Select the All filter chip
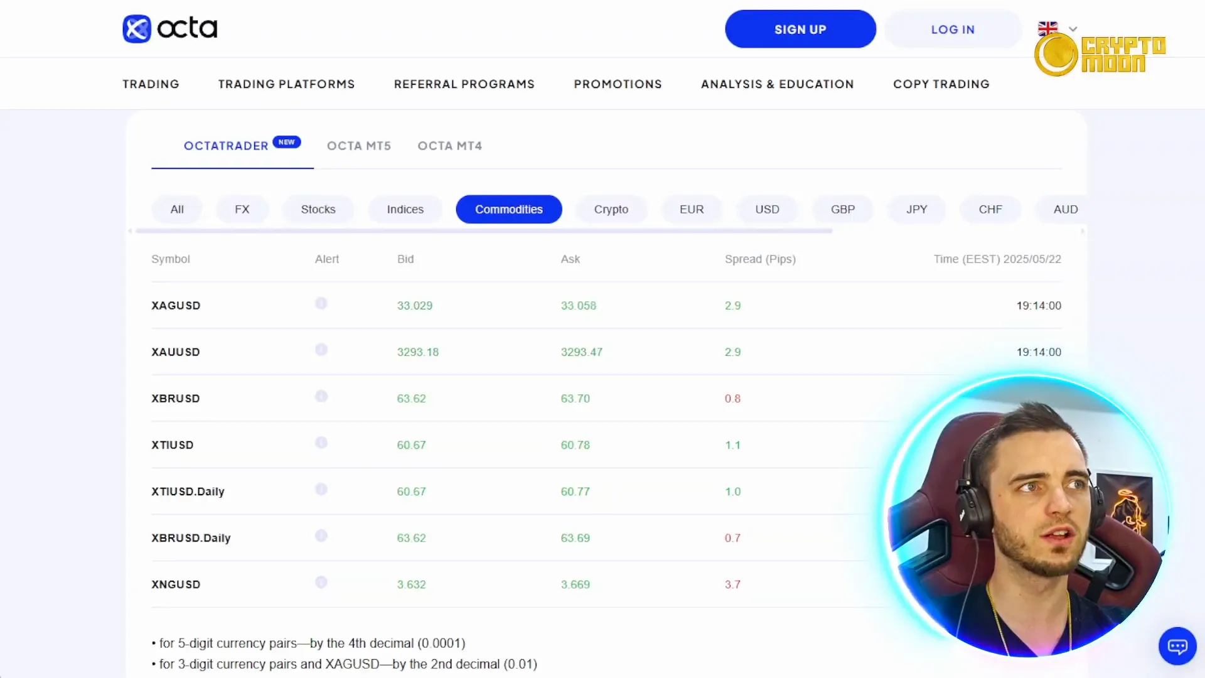The image size is (1205, 678). point(177,209)
